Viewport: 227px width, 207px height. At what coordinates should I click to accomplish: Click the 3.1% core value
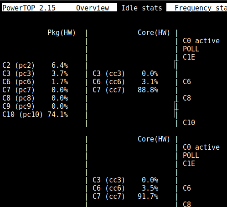pyautogui.click(x=150, y=82)
